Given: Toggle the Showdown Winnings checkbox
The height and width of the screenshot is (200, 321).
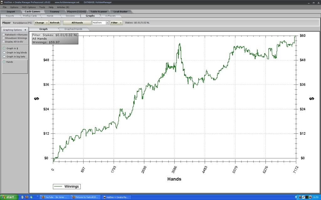Looking at the screenshot, I should (x=3, y=38).
